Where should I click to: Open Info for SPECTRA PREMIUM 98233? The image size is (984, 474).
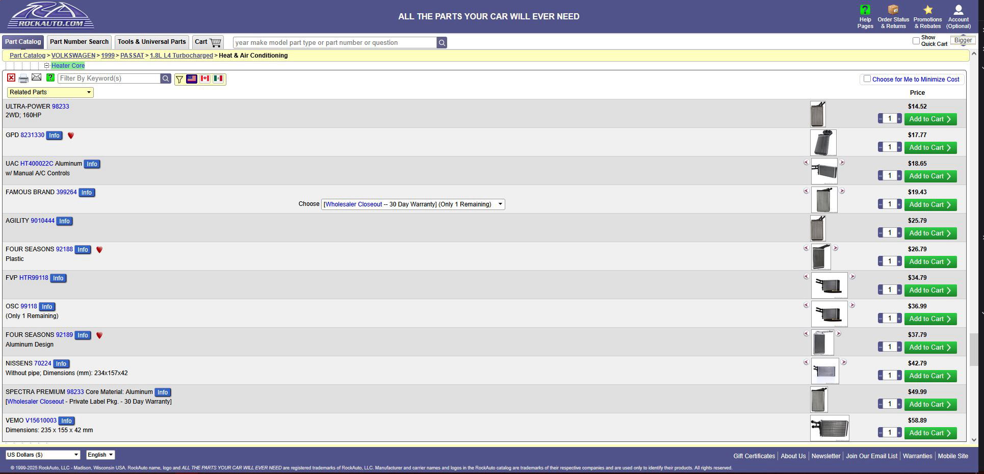(163, 392)
